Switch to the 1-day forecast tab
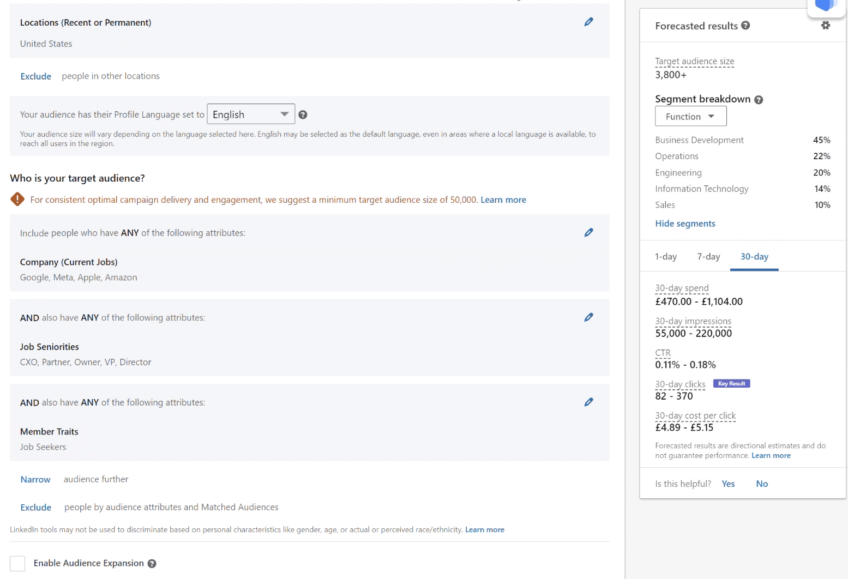The image size is (848, 579). [666, 256]
